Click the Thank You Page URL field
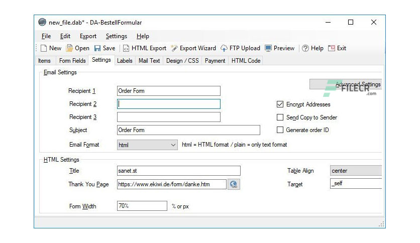This screenshot has width=420, height=243. [172, 184]
